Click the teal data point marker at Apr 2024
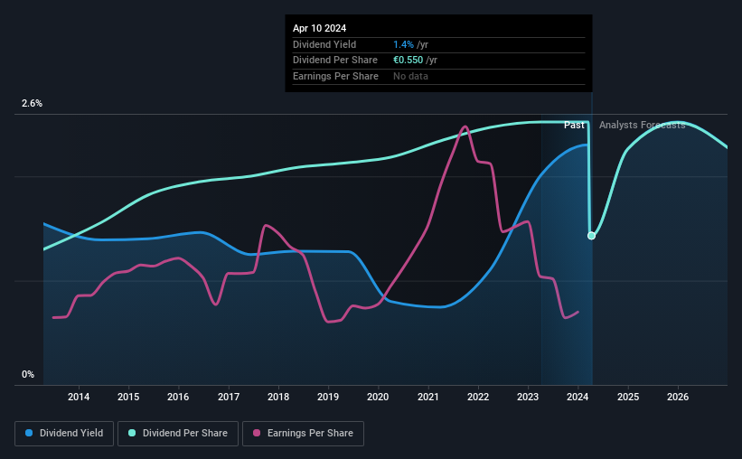 coord(591,236)
